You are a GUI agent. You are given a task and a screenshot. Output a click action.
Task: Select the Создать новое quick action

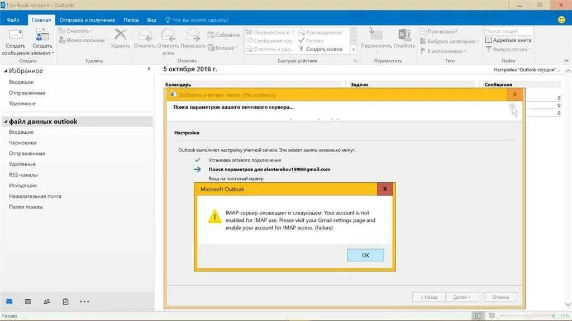(321, 49)
